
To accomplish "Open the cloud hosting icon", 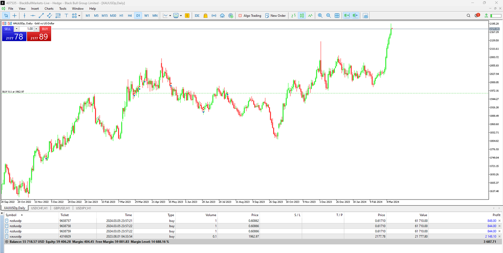I will (222, 15).
